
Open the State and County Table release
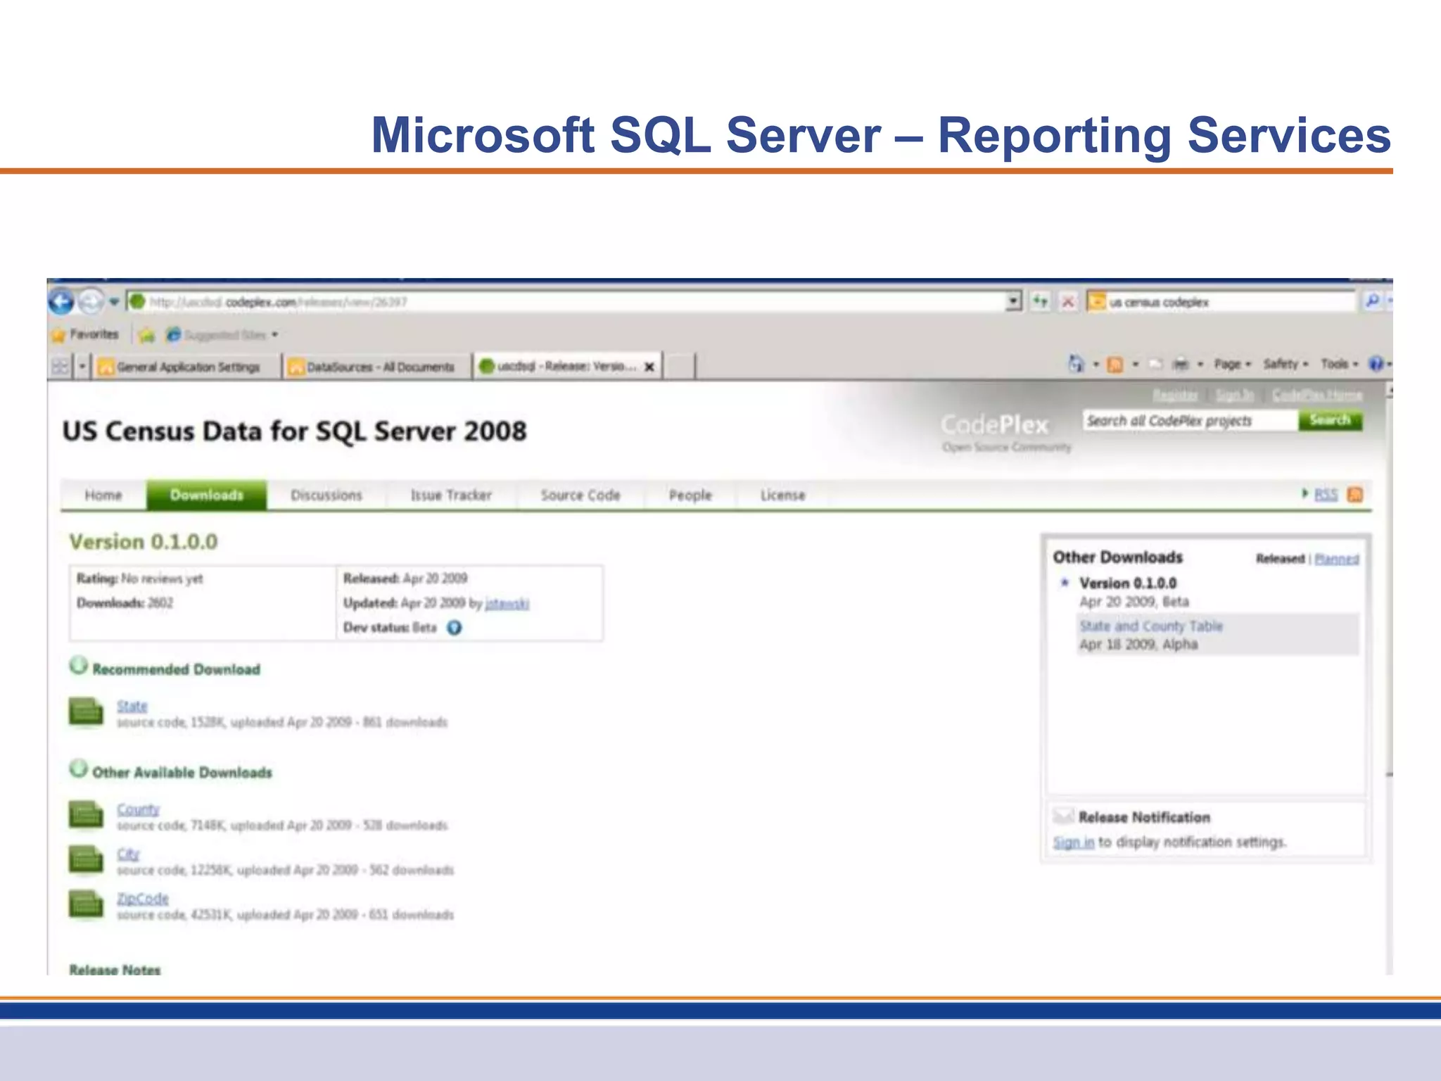coord(1151,626)
